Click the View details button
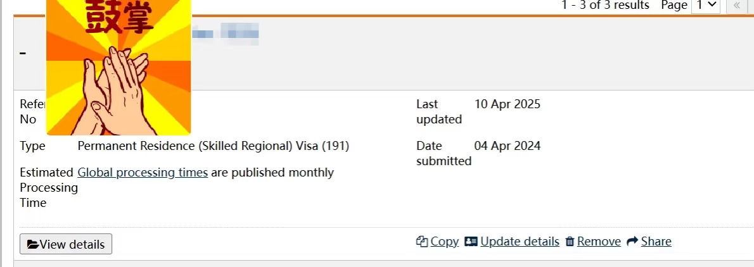 click(x=66, y=244)
